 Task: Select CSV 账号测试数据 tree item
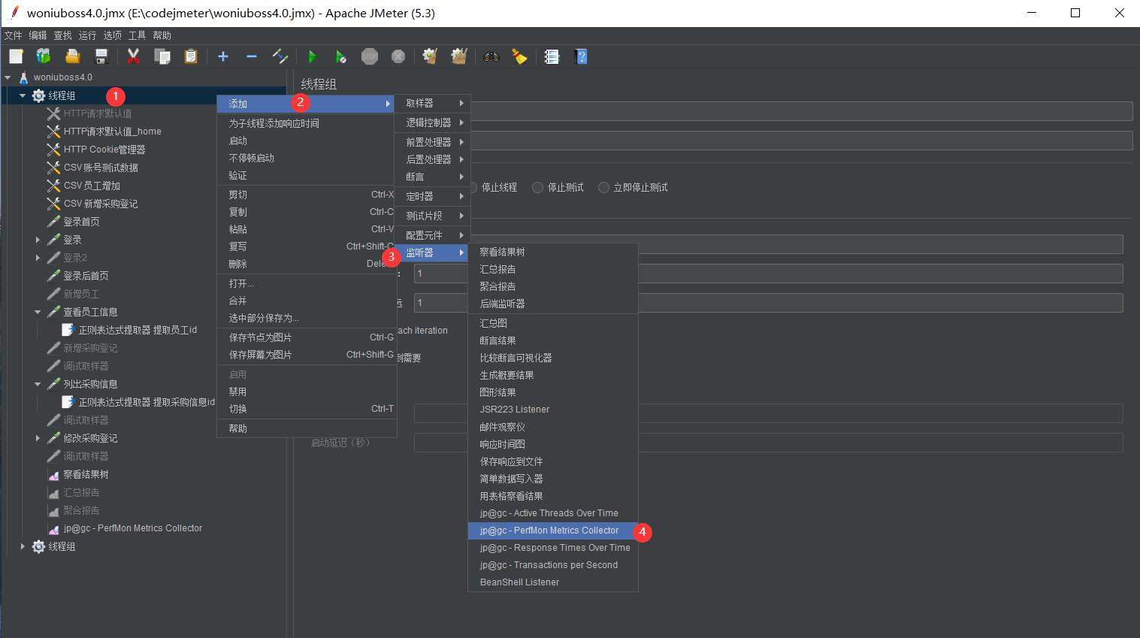point(101,168)
